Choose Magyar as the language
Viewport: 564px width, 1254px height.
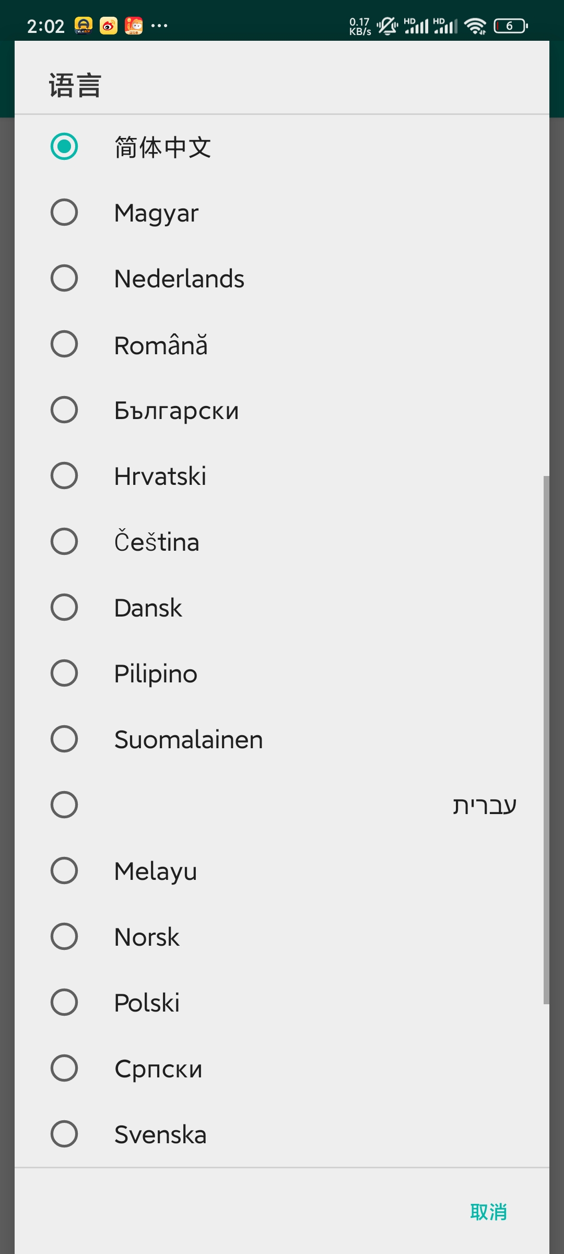[282, 212]
